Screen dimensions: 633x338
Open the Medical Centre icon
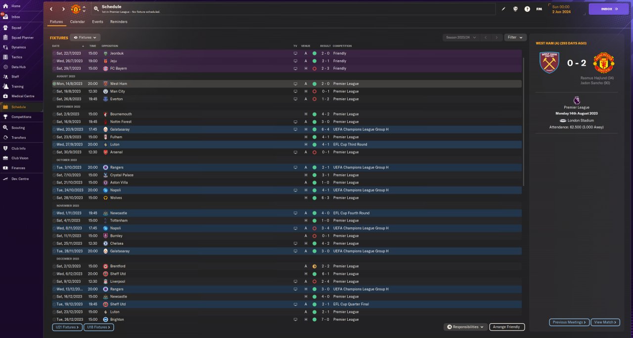pyautogui.click(x=5, y=96)
